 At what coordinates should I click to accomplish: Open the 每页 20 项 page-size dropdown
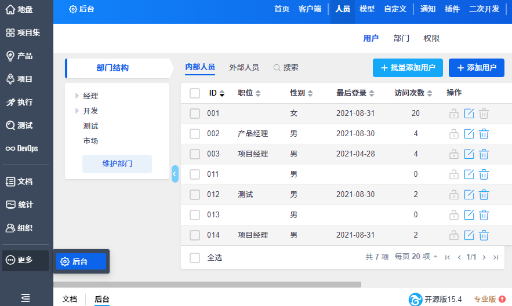pyautogui.click(x=416, y=257)
